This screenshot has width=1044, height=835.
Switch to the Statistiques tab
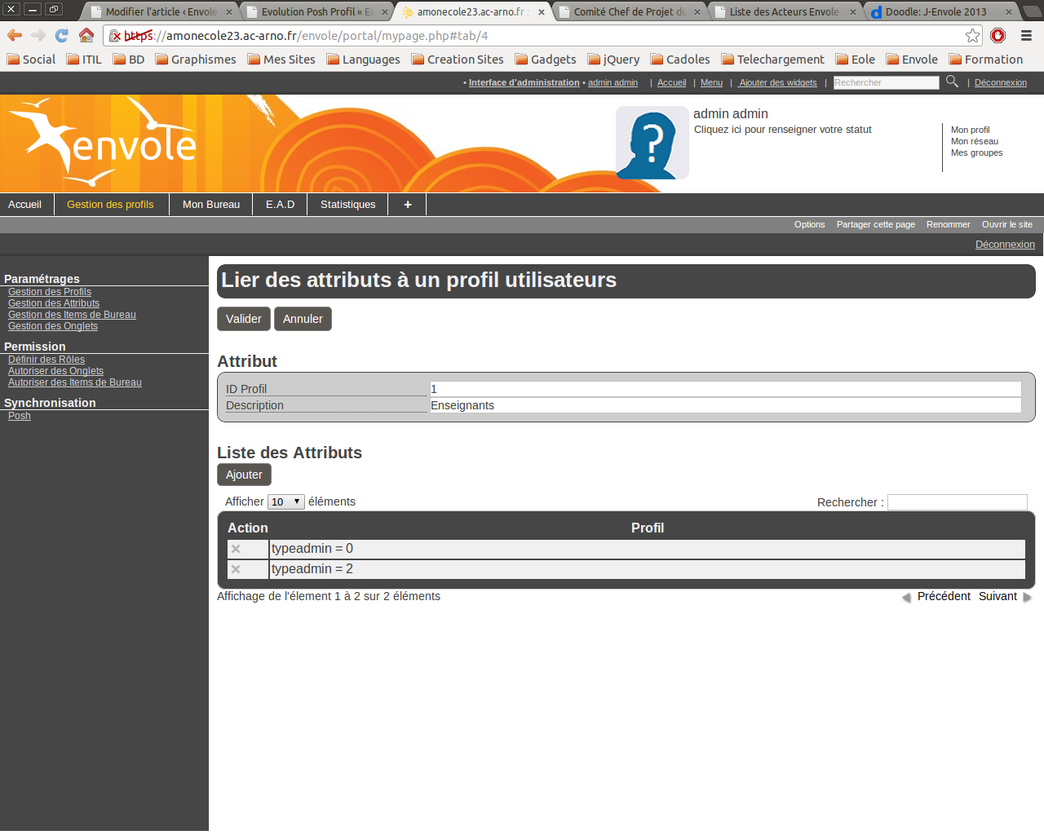[347, 205]
